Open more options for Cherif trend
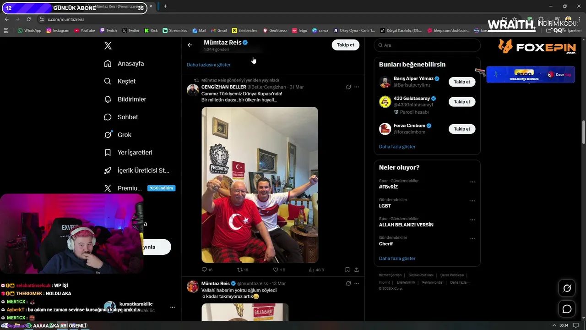This screenshot has width=586, height=330. pos(472,239)
